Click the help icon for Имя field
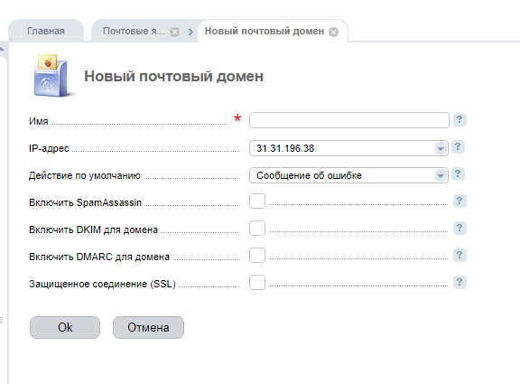520x384 pixels. click(460, 119)
